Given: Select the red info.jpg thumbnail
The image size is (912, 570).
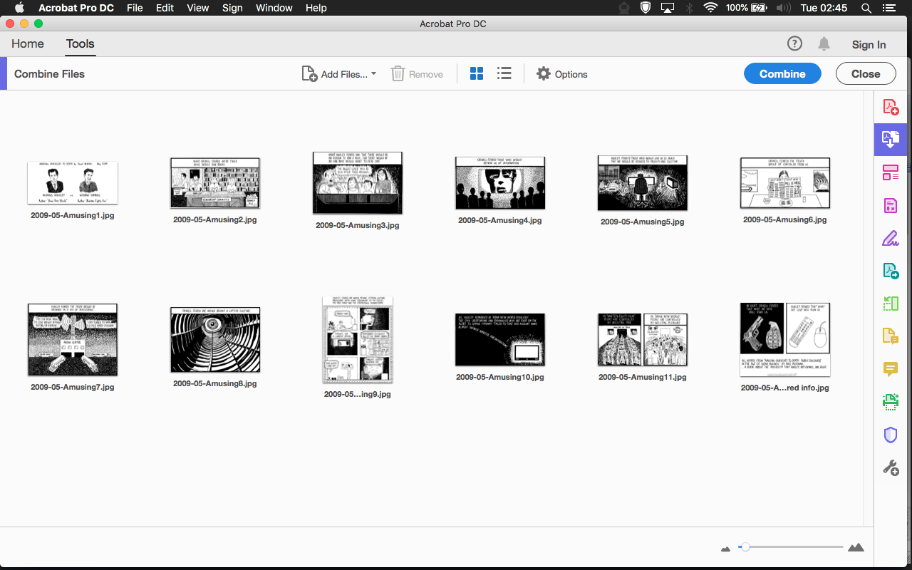Looking at the screenshot, I should (x=784, y=340).
